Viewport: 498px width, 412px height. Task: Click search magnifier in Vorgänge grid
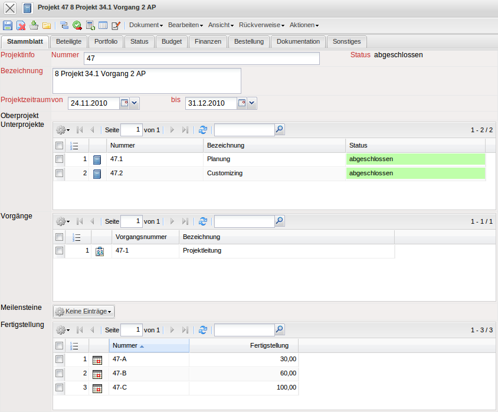click(x=280, y=221)
